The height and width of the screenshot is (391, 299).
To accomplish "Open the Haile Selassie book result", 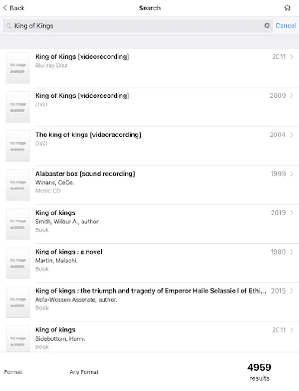I will click(x=151, y=291).
